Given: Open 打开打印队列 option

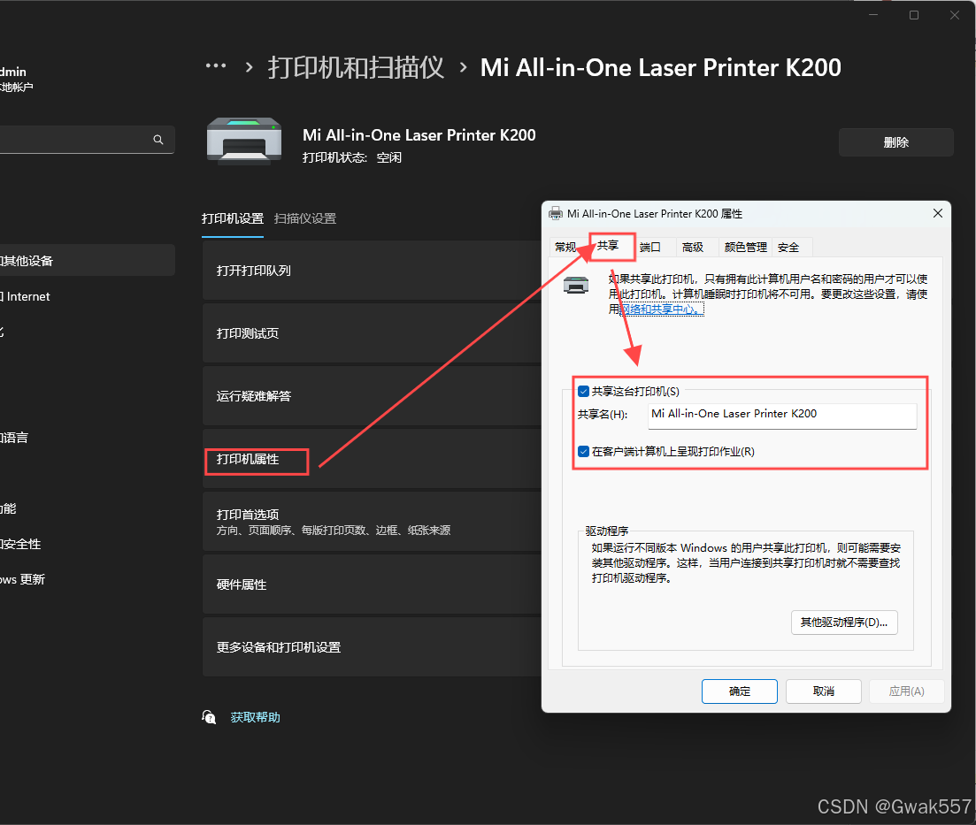Looking at the screenshot, I should [x=372, y=271].
